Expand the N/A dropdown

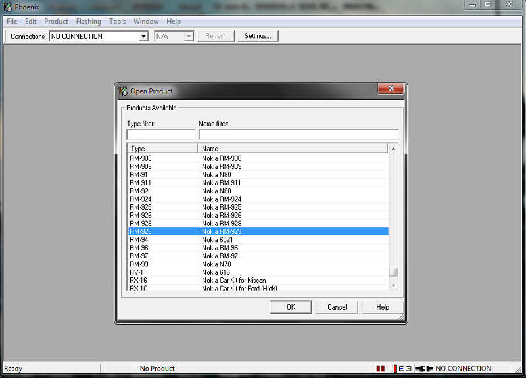(189, 36)
